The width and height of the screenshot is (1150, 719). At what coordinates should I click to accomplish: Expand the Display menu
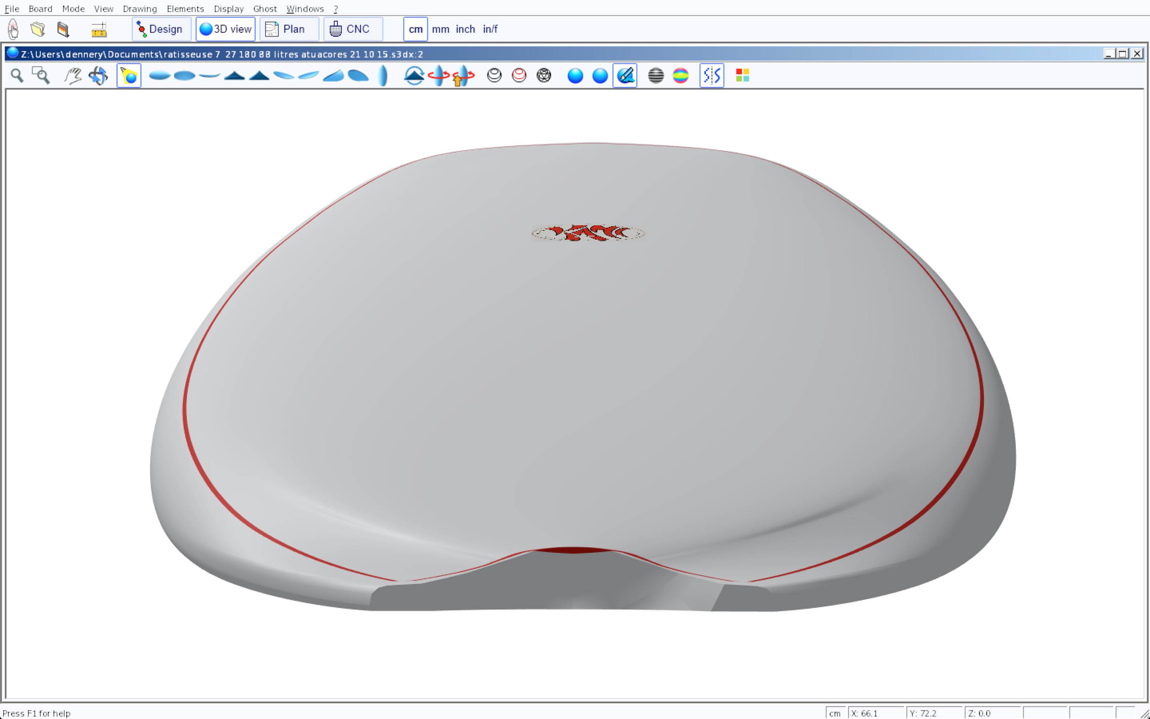(228, 8)
